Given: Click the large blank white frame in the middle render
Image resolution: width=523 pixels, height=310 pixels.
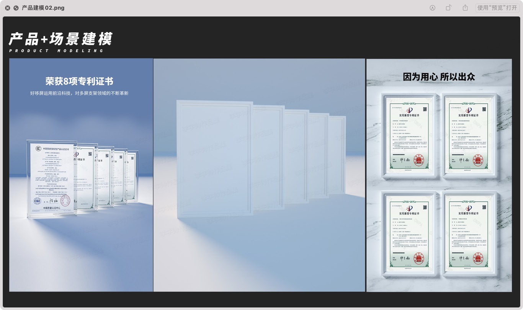Looking at the screenshot, I should (x=215, y=159).
